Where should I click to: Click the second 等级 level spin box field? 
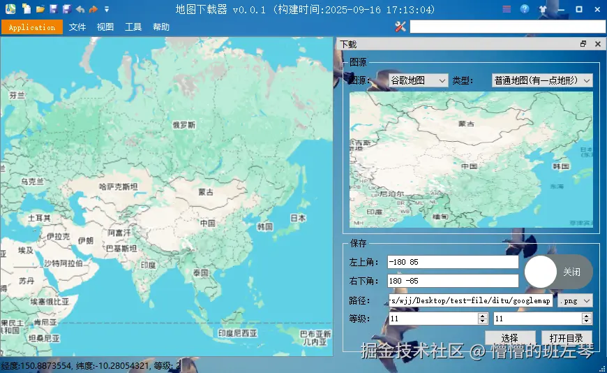pos(537,319)
